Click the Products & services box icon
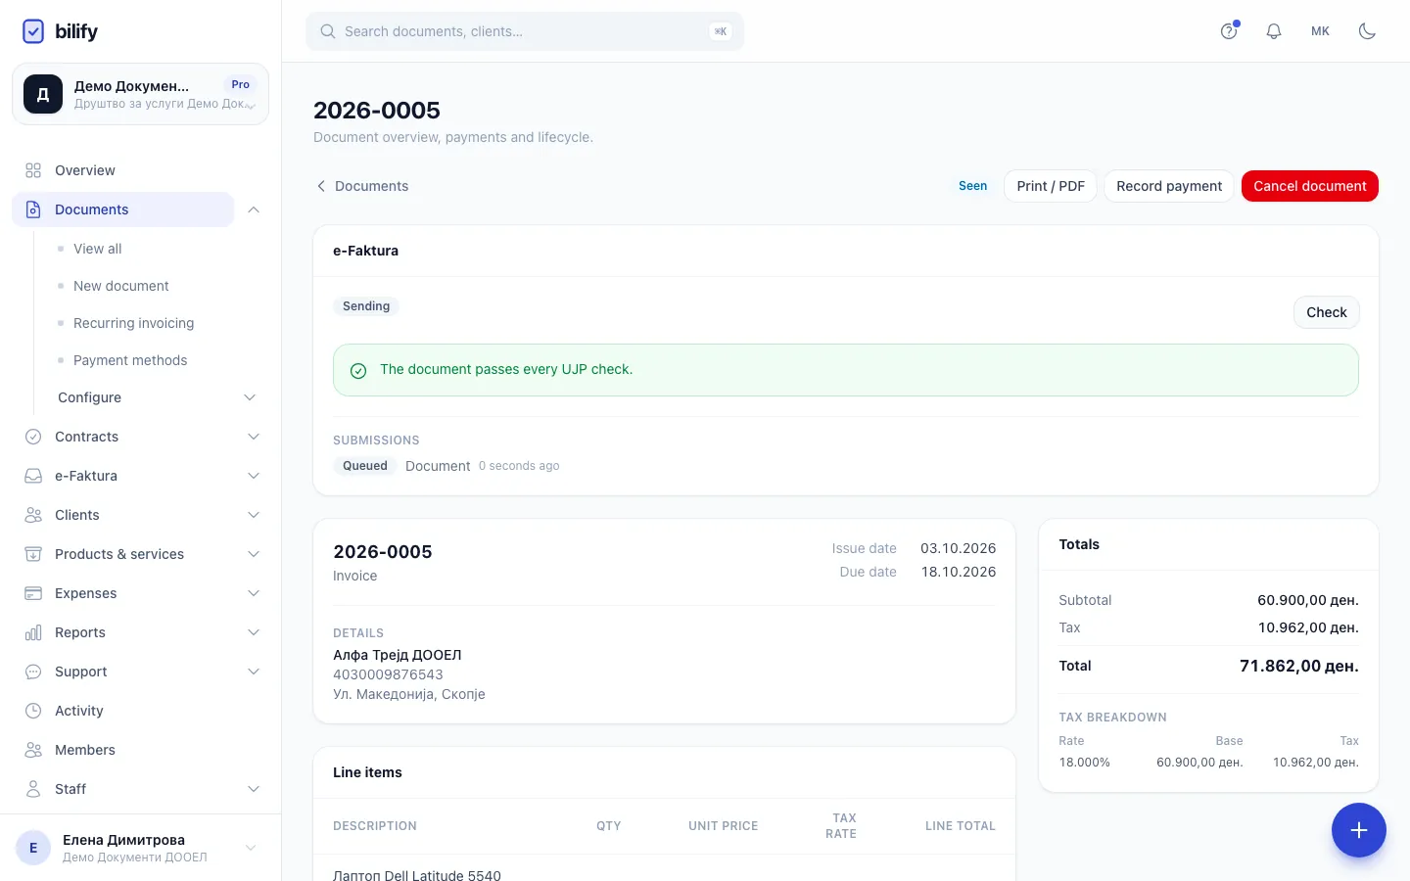The image size is (1410, 881). click(x=33, y=554)
